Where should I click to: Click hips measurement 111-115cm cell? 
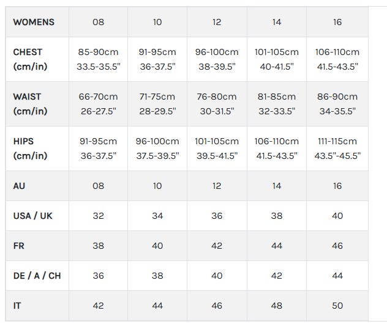tap(337, 149)
